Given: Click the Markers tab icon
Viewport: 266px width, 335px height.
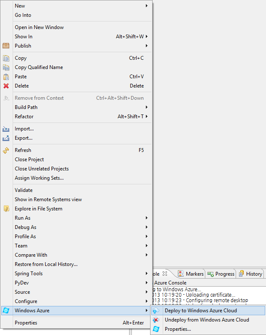Looking at the screenshot, I should [x=181, y=274].
